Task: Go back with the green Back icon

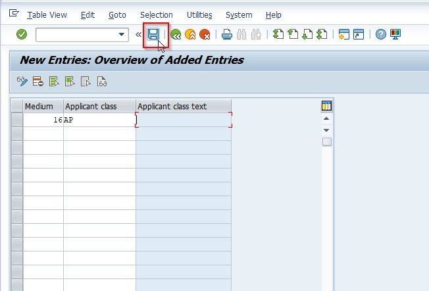Action: (176, 34)
